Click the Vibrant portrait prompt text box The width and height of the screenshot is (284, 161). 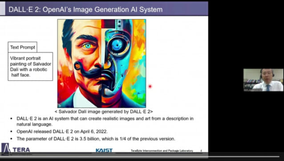pos(30,66)
